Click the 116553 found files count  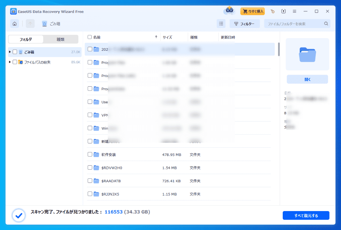114,212
